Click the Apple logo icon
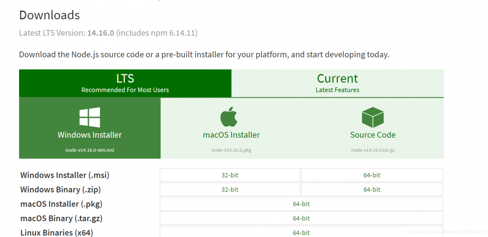Viewport: 488px width, 237px height. (229, 117)
